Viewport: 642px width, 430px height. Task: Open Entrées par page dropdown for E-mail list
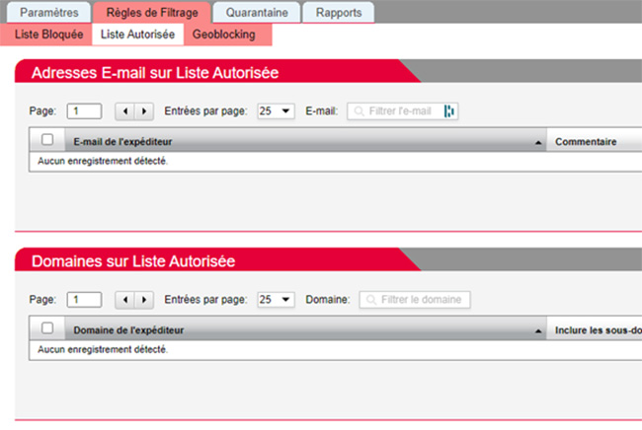pyautogui.click(x=276, y=111)
